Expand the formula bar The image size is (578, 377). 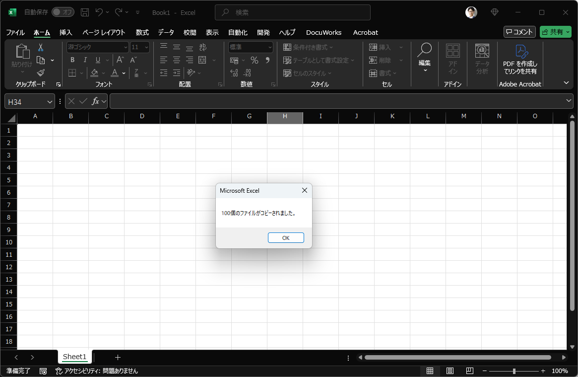tap(569, 101)
